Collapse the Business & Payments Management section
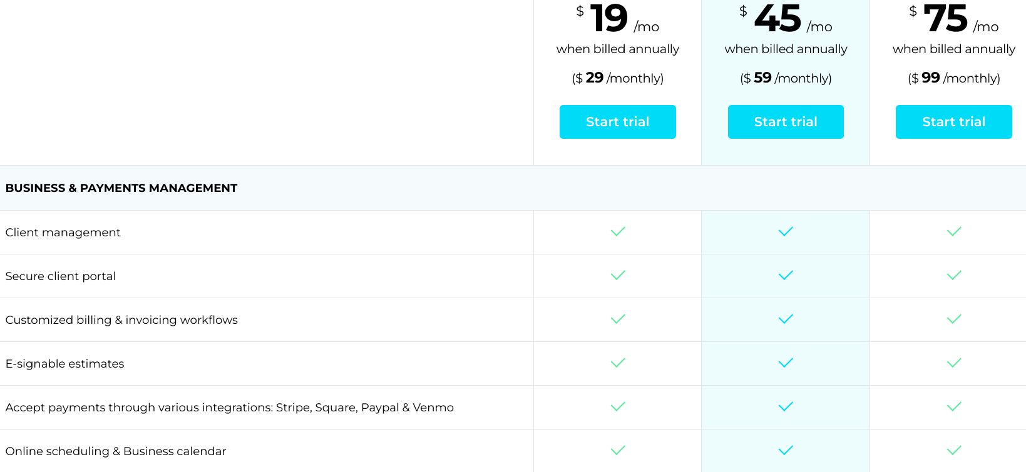The height and width of the screenshot is (472, 1026). coord(121,188)
